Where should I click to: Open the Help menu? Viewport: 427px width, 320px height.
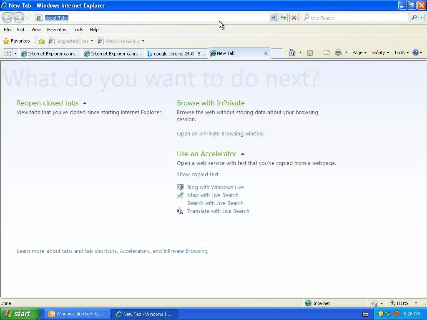pos(94,30)
